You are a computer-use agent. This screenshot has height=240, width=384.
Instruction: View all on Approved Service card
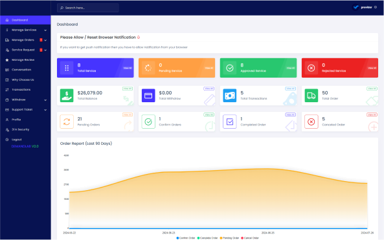click(291, 68)
